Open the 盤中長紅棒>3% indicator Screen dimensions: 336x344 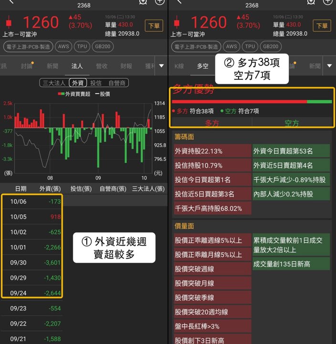(212, 326)
